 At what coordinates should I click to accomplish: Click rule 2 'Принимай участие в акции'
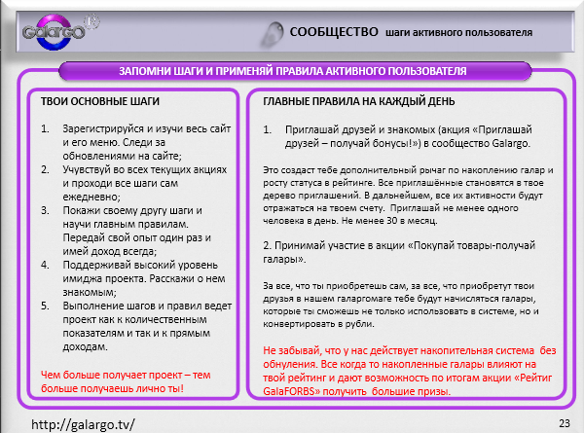[399, 252]
